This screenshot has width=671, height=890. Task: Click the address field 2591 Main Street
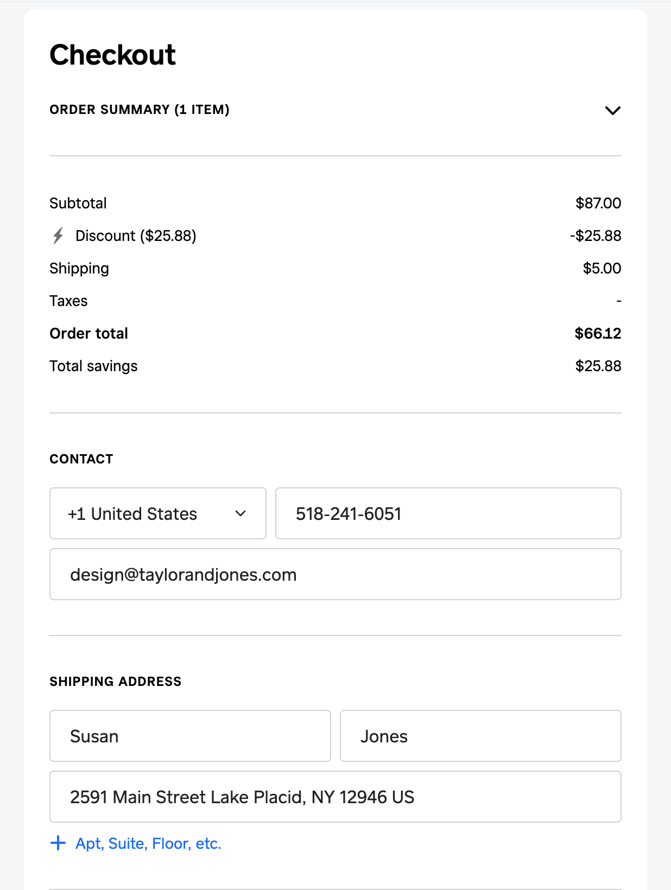(x=335, y=797)
